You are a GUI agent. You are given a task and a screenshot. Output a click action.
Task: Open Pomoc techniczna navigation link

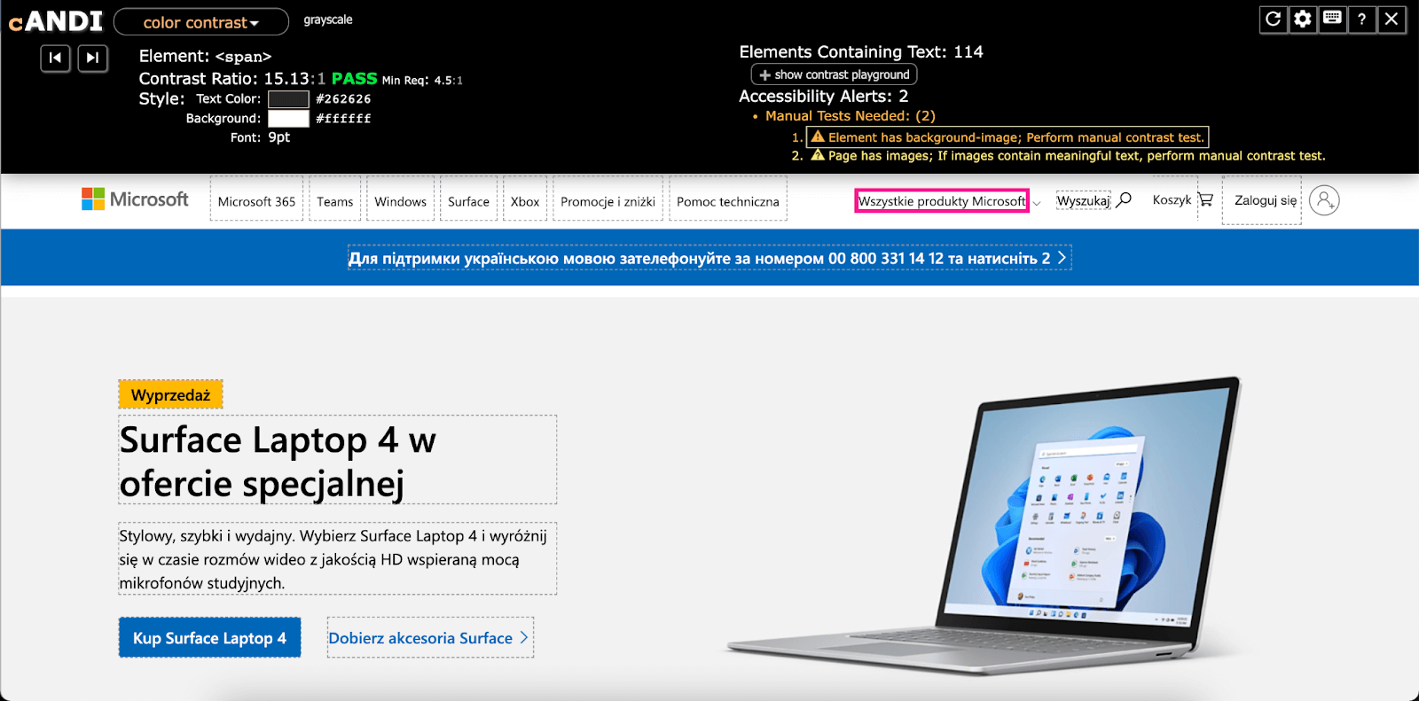pyautogui.click(x=728, y=201)
